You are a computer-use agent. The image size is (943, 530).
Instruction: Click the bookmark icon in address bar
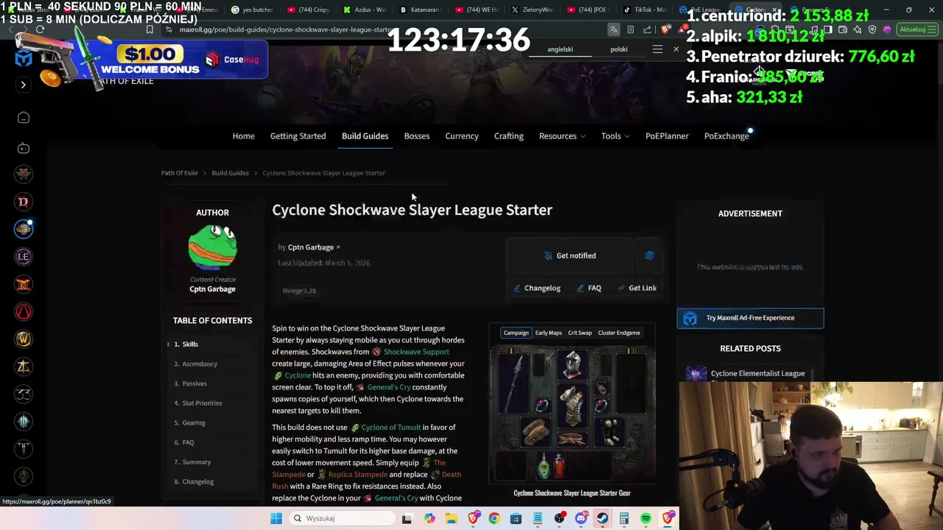150,29
